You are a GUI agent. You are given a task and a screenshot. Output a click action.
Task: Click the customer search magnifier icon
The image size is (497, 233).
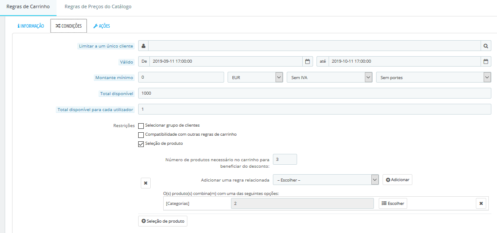coord(486,46)
